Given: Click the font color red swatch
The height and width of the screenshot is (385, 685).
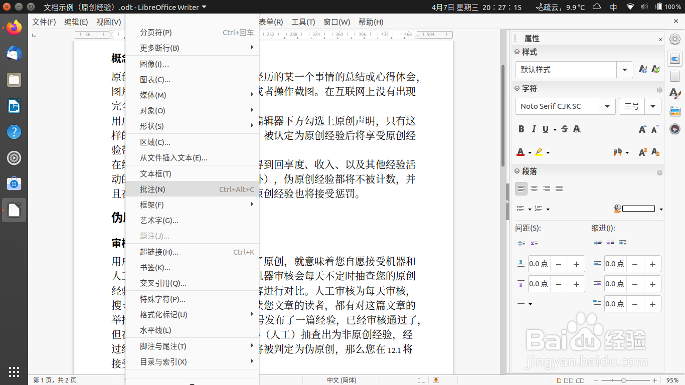Looking at the screenshot, I should [x=521, y=152].
